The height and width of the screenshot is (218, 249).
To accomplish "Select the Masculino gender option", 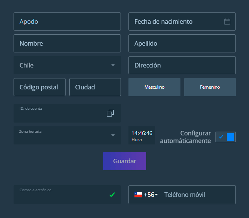I will click(x=154, y=87).
